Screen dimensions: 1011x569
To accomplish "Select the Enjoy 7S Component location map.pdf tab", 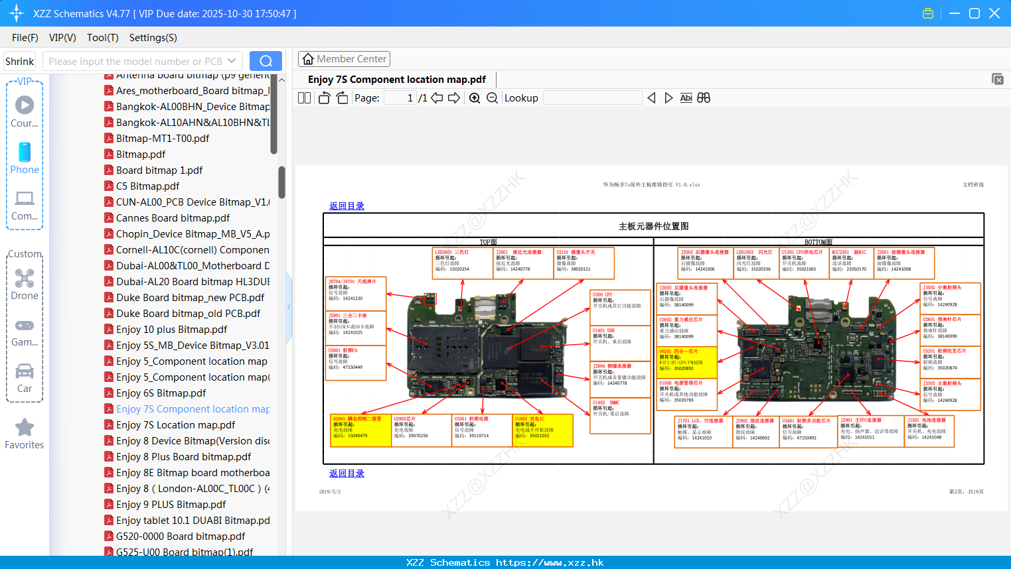I will coord(396,80).
